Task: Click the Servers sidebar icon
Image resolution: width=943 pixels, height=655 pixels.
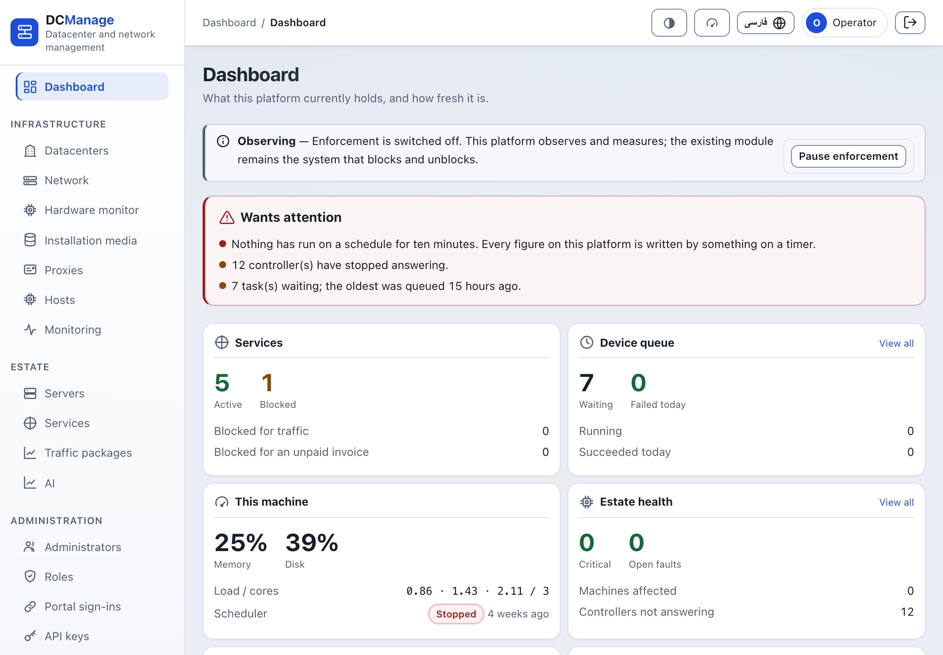Action: pos(30,393)
